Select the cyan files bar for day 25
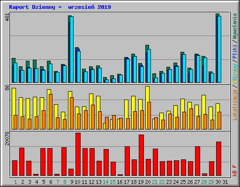This screenshot has height=187, width=240. (184, 68)
